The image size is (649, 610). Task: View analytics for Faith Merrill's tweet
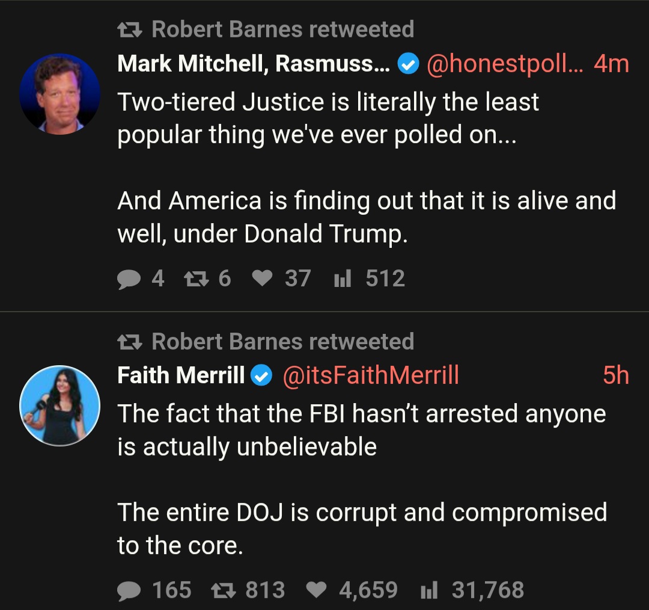[x=428, y=590]
